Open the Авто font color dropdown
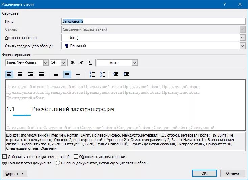 tap(134, 63)
